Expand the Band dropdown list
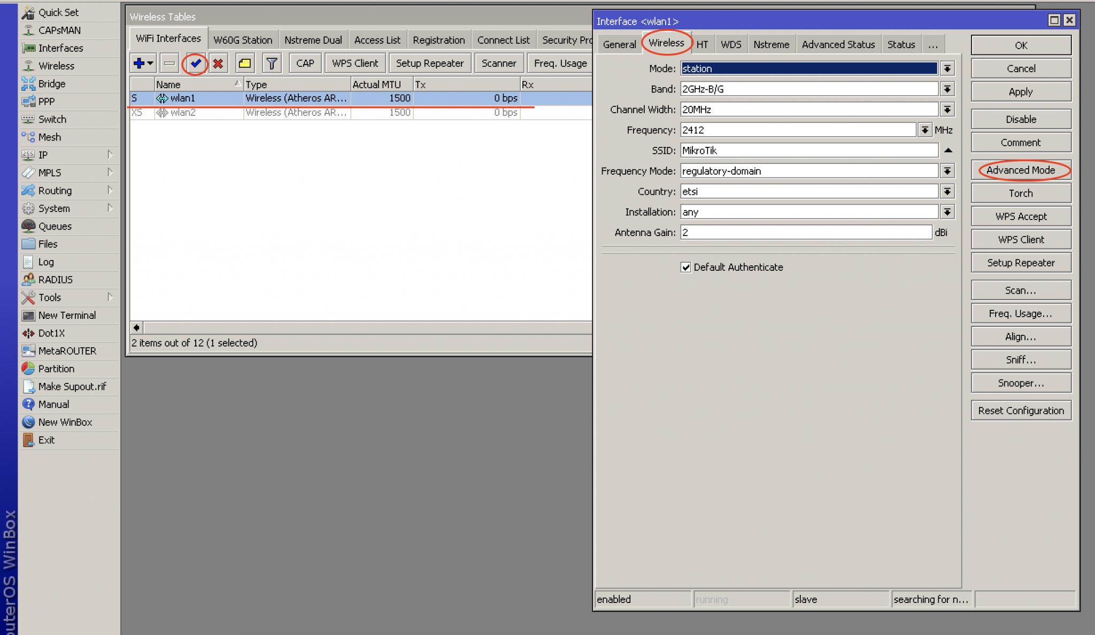This screenshot has width=1095, height=635. (x=947, y=89)
